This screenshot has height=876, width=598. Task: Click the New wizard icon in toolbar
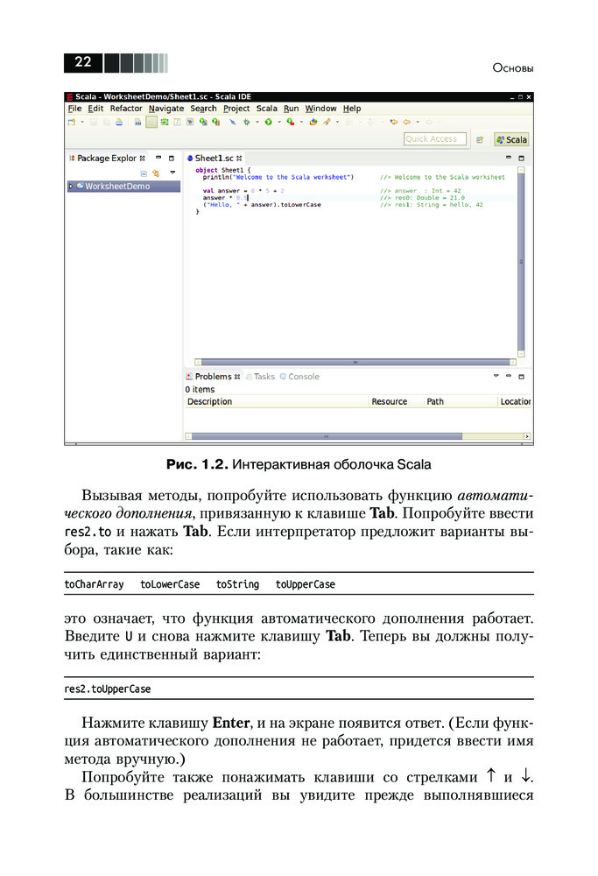point(72,122)
